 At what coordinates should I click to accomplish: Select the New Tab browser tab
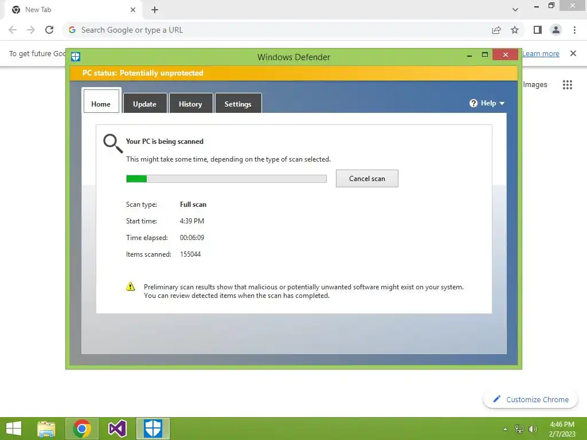click(73, 10)
